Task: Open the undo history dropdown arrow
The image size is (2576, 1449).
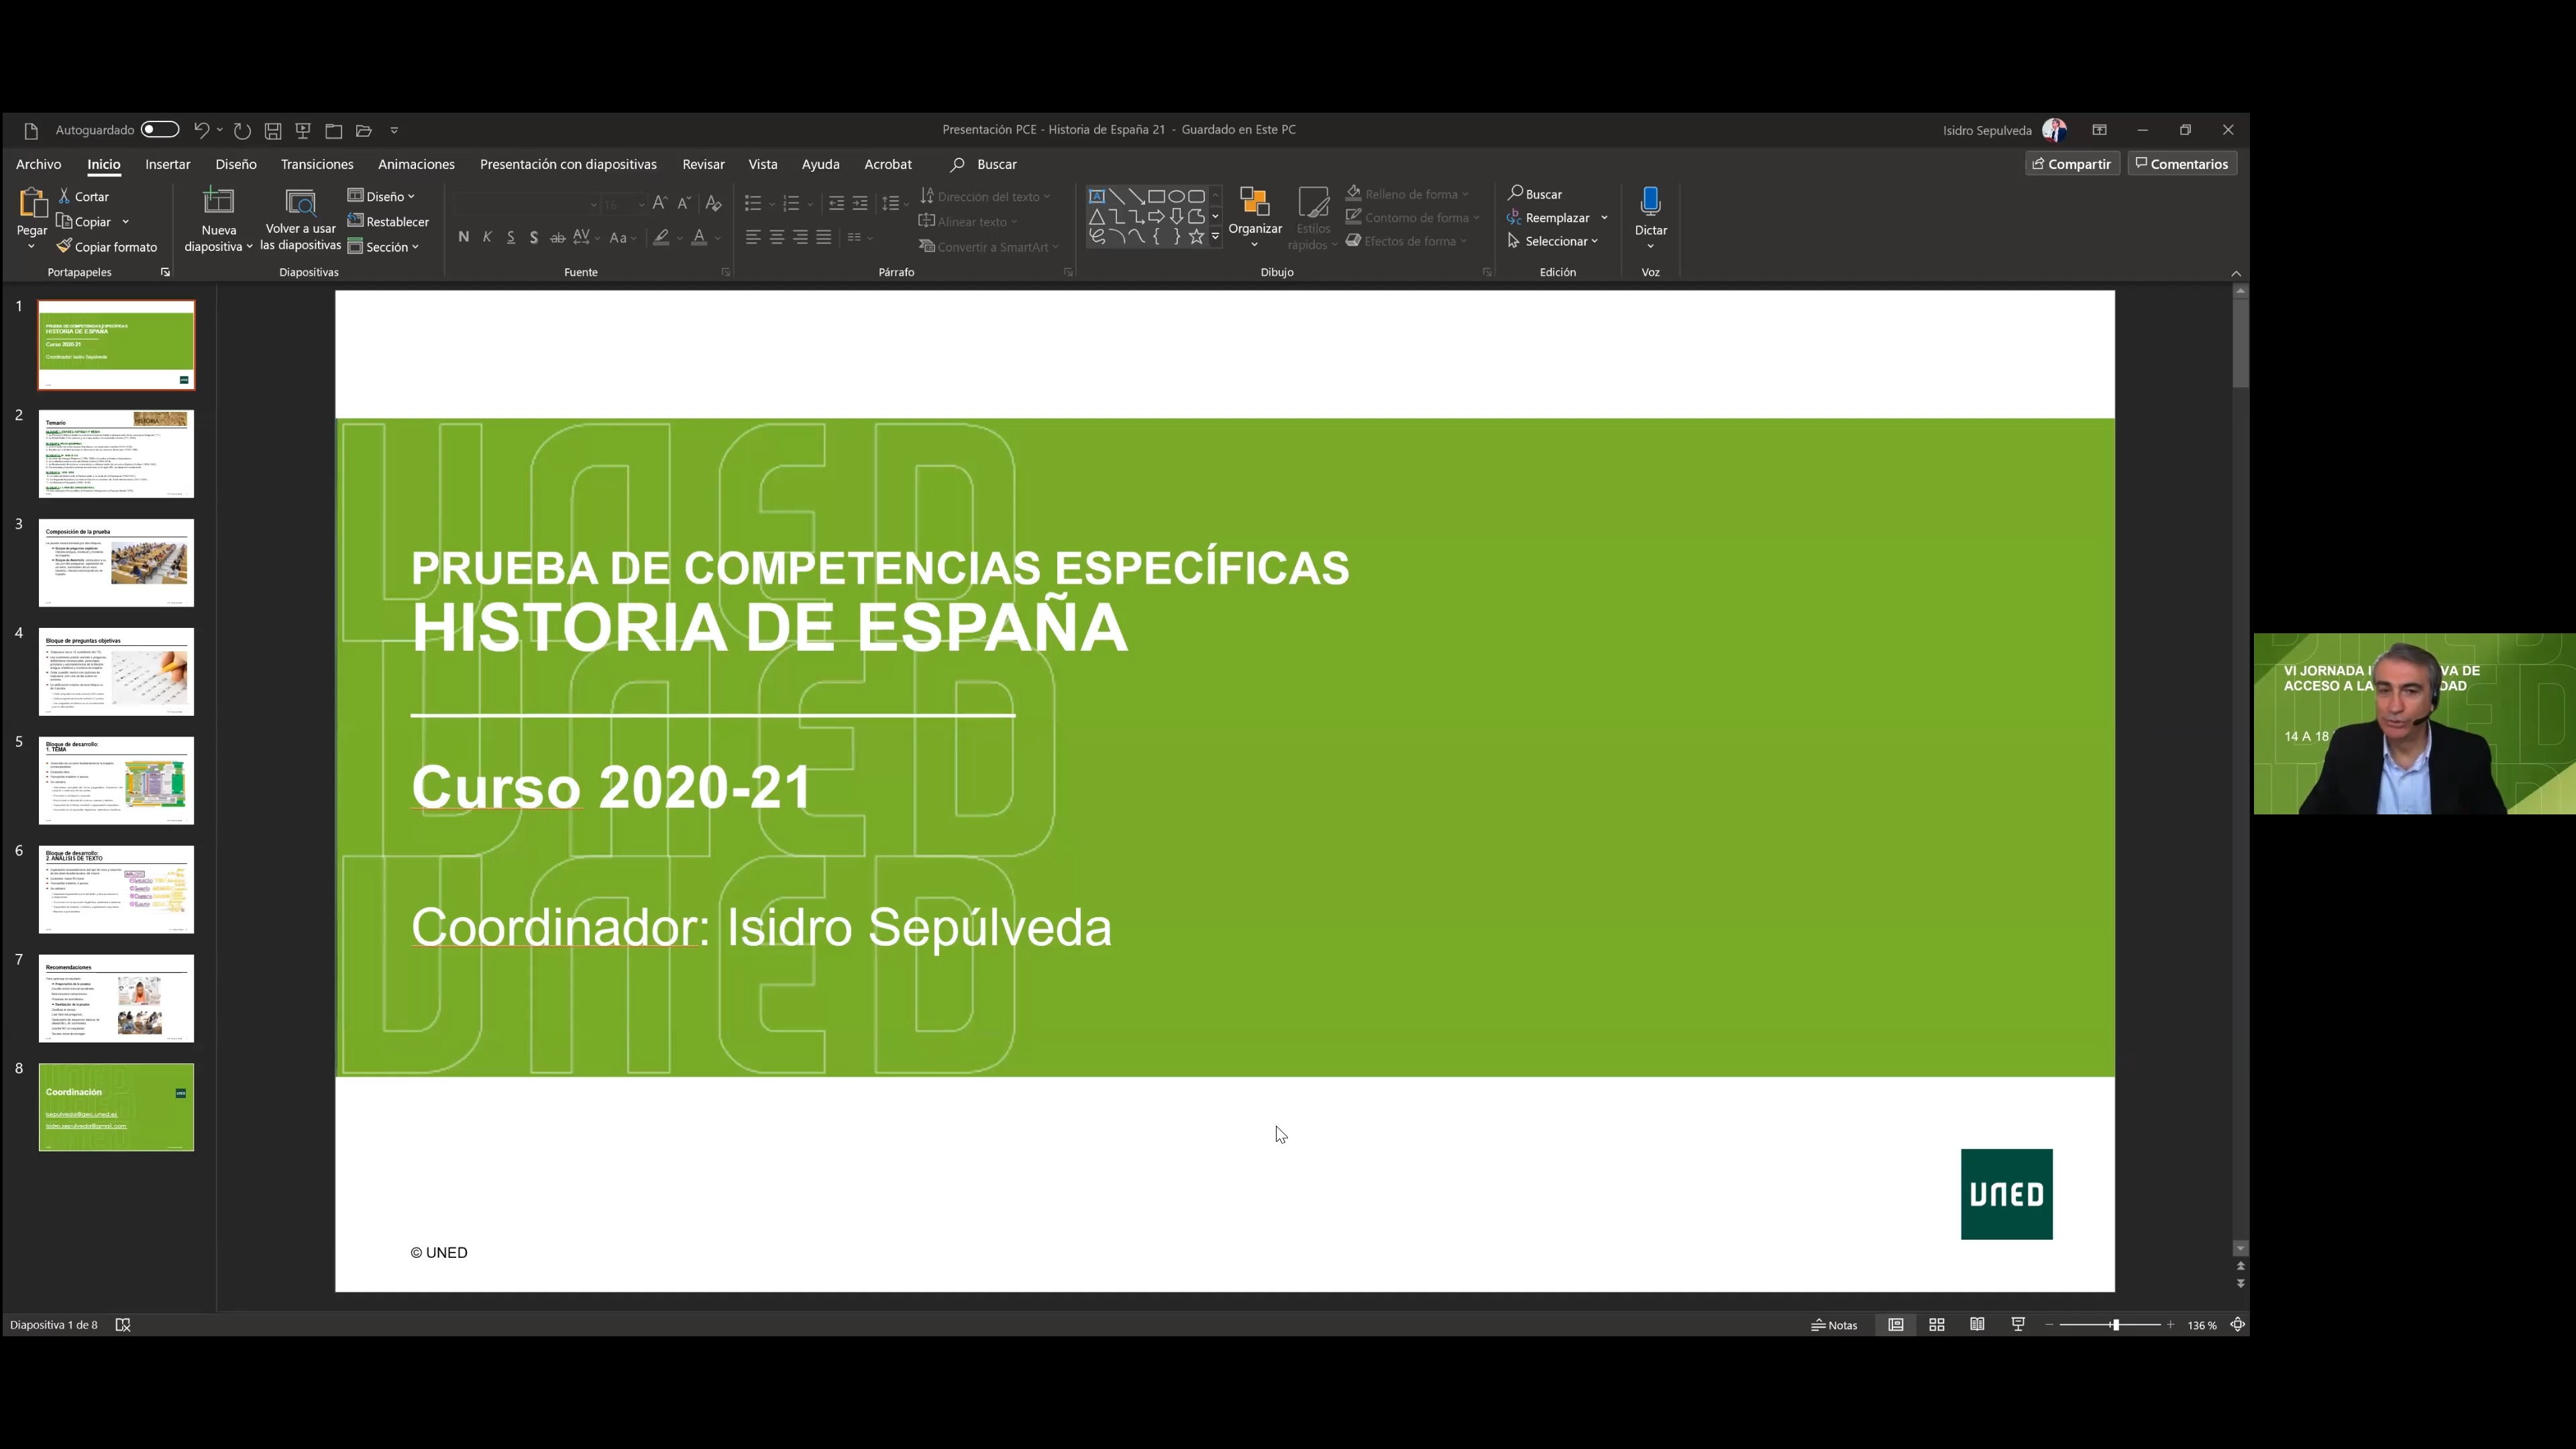Action: click(220, 130)
